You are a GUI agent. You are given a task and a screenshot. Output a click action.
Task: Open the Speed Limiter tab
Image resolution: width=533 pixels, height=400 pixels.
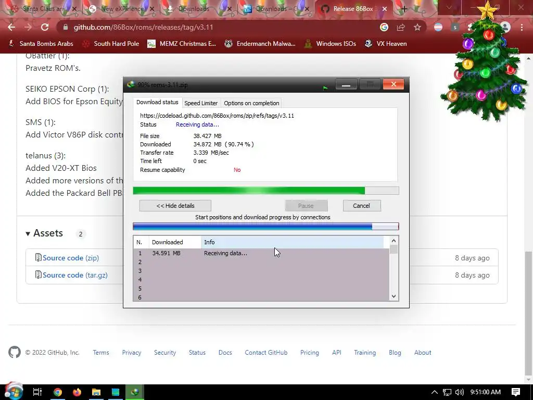pos(201,103)
